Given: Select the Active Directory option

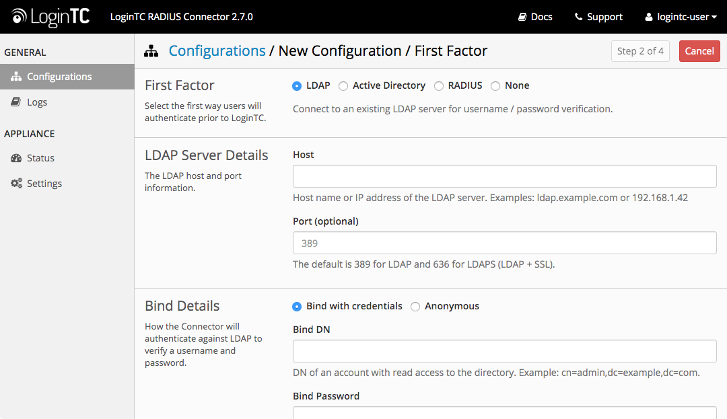Looking at the screenshot, I should click(x=343, y=86).
